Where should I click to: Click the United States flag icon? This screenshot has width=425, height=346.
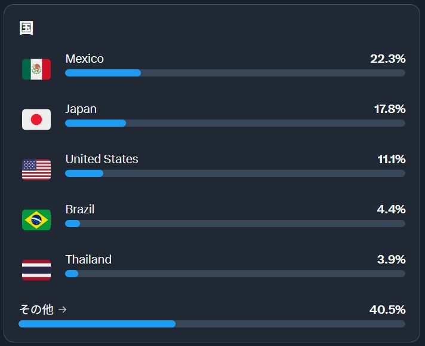point(36,170)
